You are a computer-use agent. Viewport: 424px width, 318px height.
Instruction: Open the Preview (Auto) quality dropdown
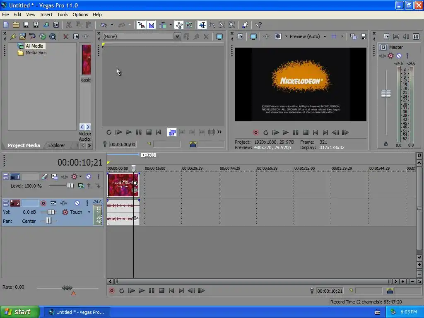pos(325,36)
